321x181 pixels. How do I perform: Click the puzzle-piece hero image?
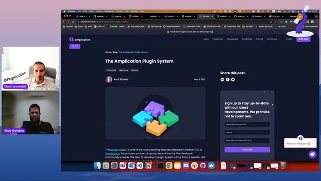(155, 113)
